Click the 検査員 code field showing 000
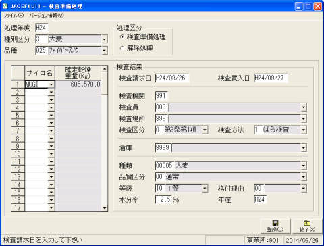Viewport: 324px width, 246px height. pyautogui.click(x=161, y=107)
